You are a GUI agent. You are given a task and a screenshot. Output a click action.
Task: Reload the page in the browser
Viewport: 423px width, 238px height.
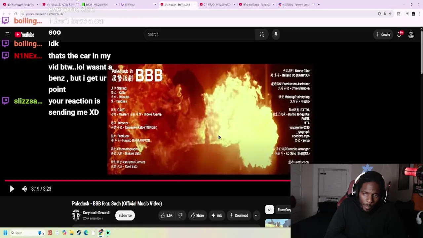[x=16, y=14]
